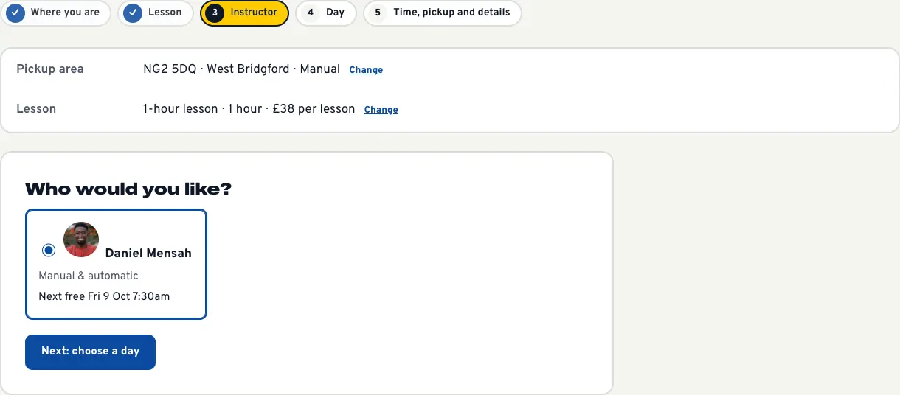Change the lesson selection
900x395 pixels.
pos(381,110)
